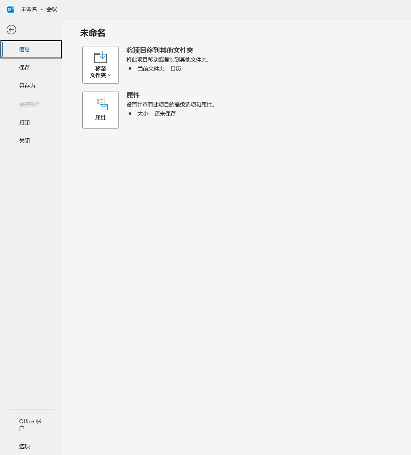Open Office 帐户 settings
Image resolution: width=411 pixels, height=455 pixels.
30,425
